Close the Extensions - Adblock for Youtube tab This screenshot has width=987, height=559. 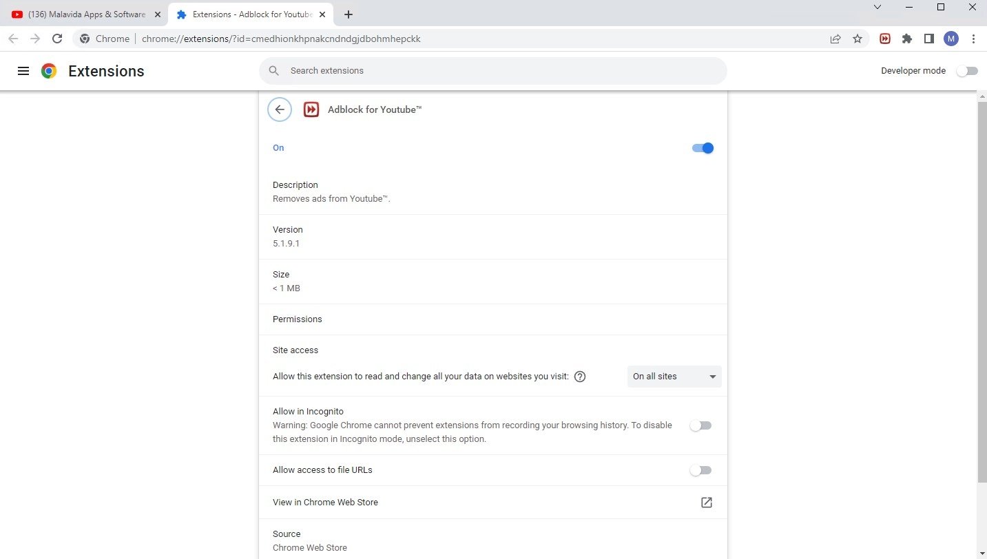coord(322,14)
